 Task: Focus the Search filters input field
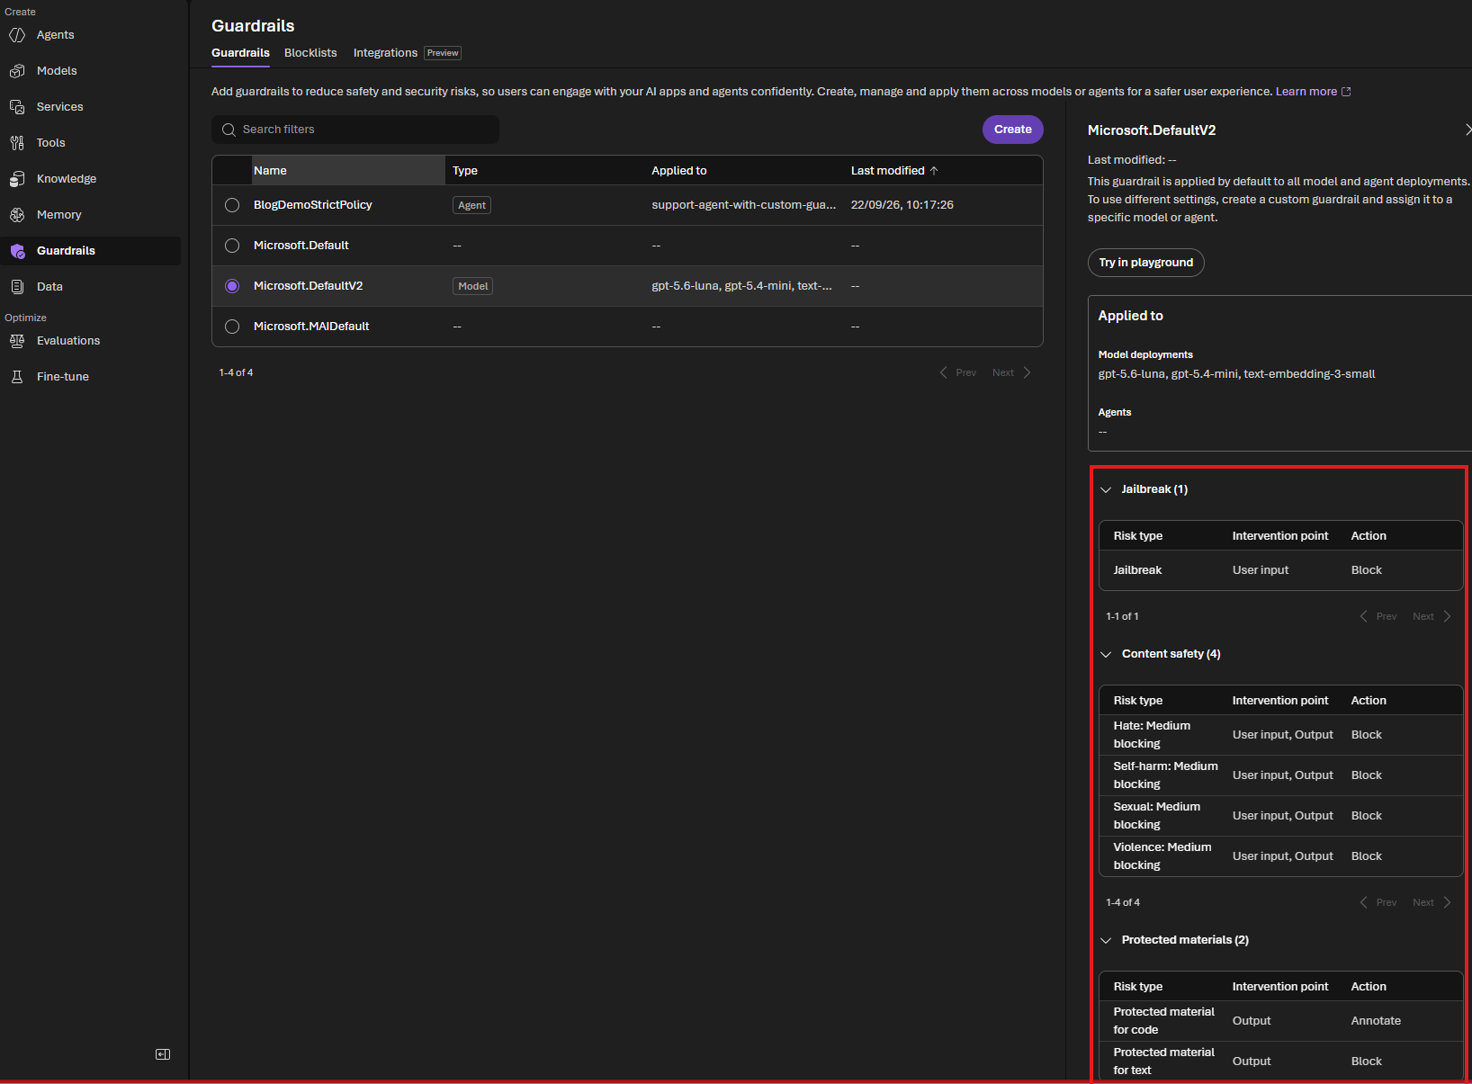355,130
